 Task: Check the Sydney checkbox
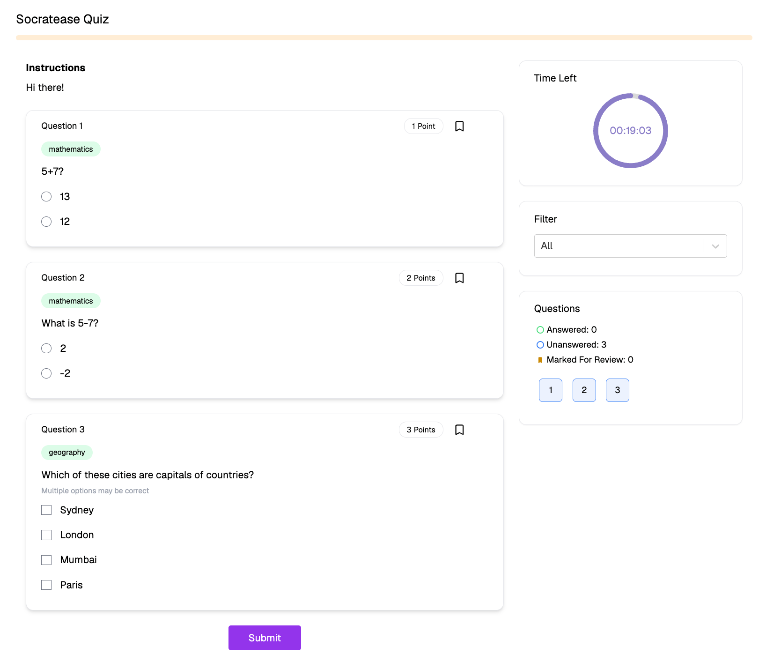(x=46, y=510)
